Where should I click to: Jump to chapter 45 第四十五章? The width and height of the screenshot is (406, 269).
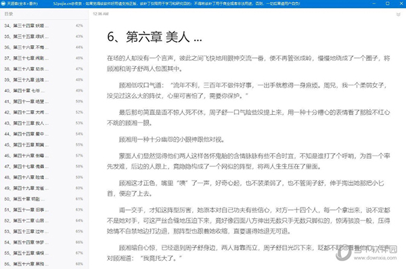click(44, 145)
